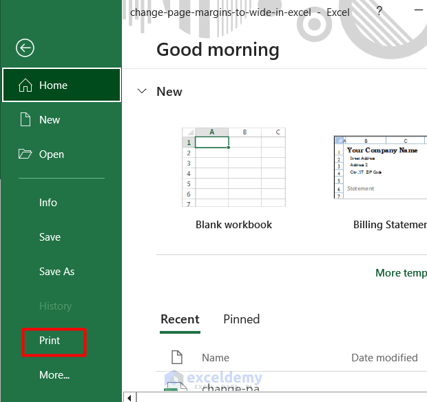
Task: Minimize the Excel window
Action: 418,10
